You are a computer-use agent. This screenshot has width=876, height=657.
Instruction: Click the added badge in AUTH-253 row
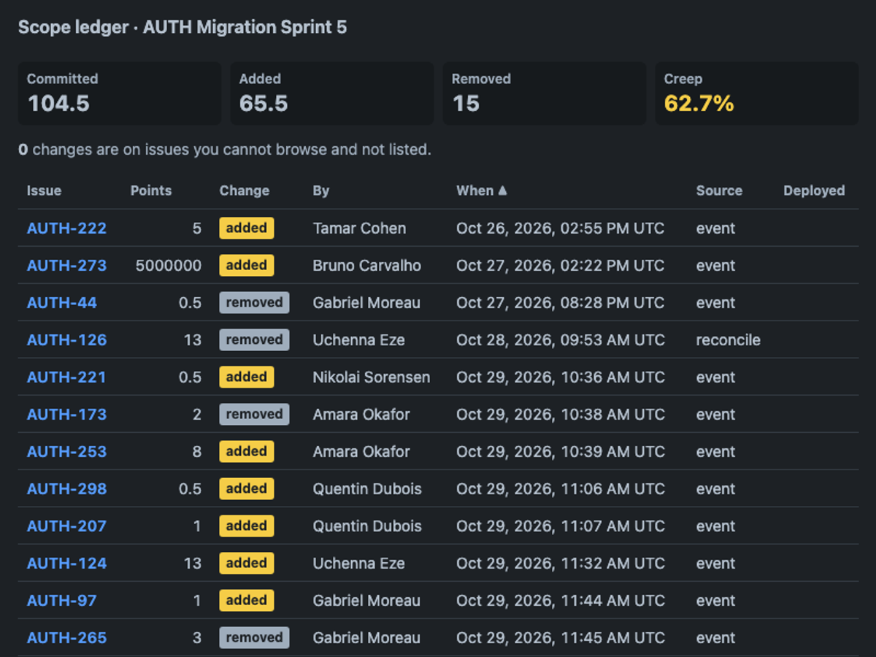pyautogui.click(x=247, y=451)
